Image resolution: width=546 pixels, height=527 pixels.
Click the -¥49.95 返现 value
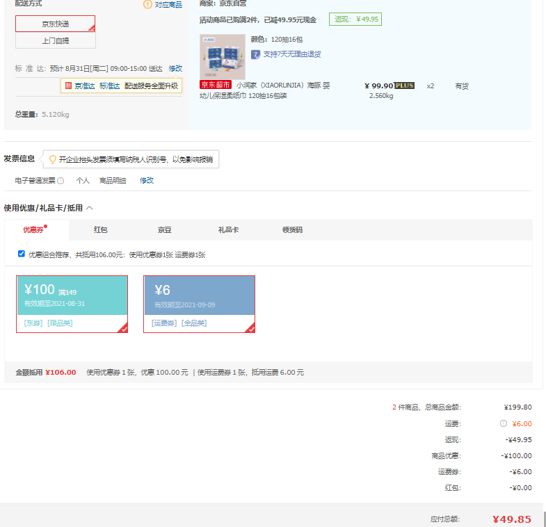(518, 439)
